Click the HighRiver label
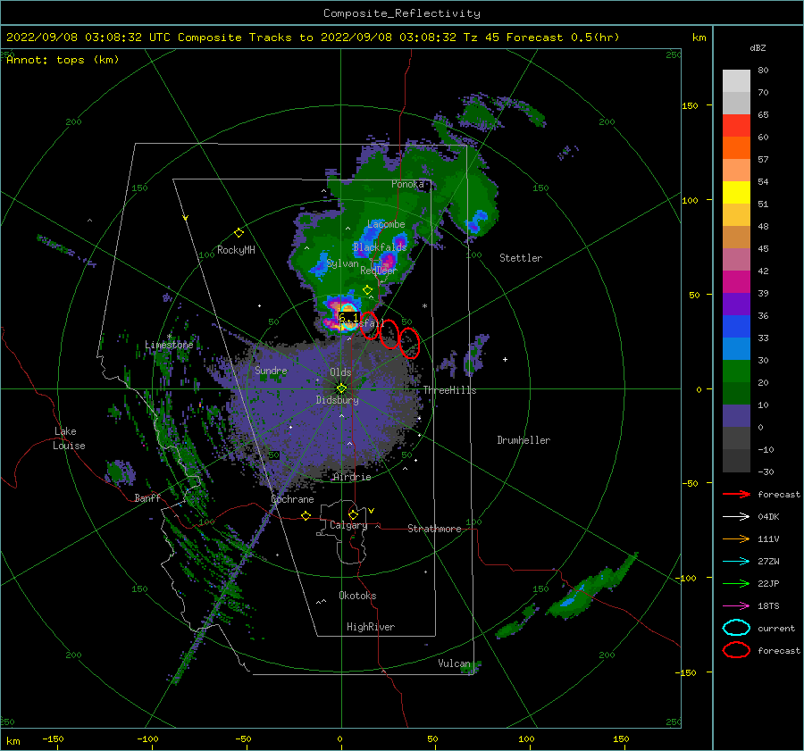 (371, 627)
